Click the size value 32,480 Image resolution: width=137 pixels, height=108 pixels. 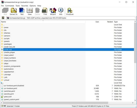pyautogui.click(x=96, y=88)
